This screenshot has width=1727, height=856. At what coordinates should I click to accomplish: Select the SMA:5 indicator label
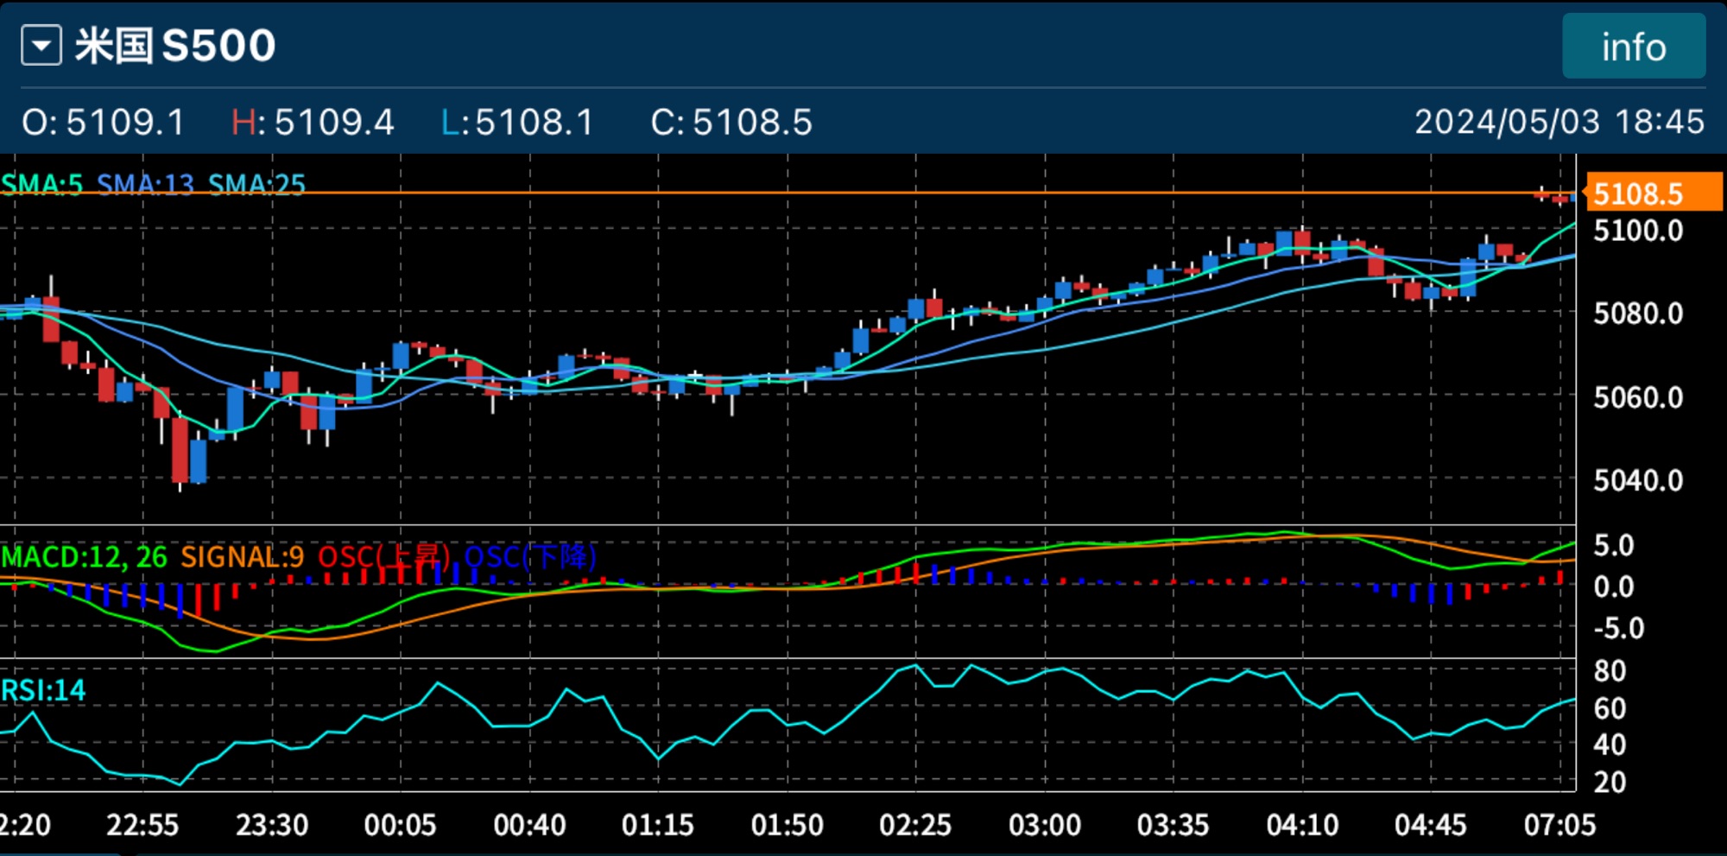(x=42, y=185)
